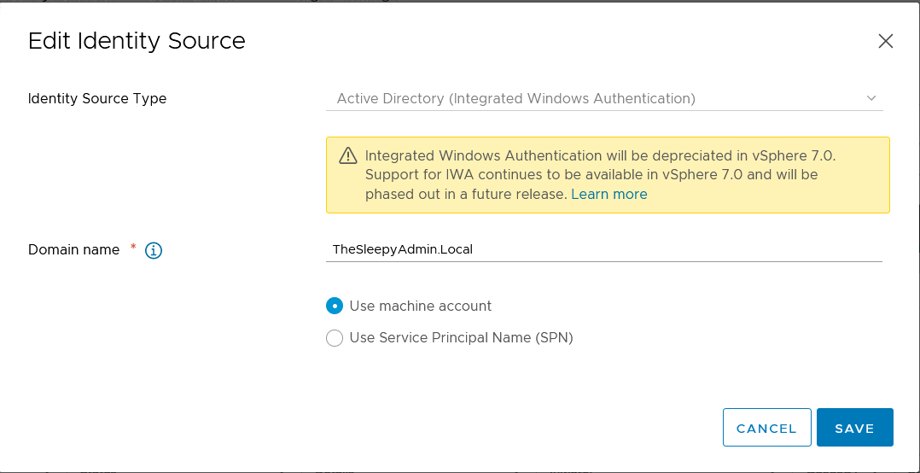
Task: Select Use machine account option
Action: (335, 306)
